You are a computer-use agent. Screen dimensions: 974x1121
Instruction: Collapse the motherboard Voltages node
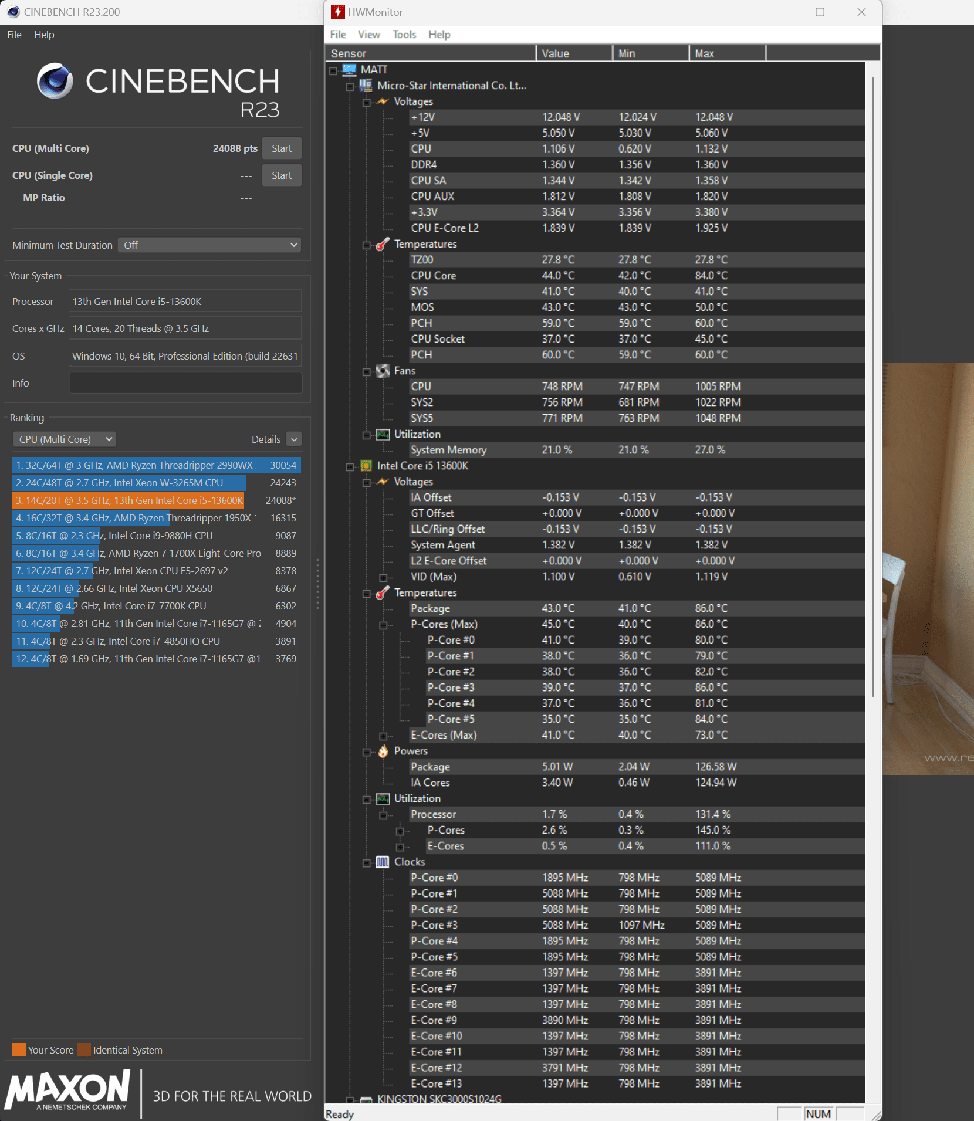coord(367,102)
